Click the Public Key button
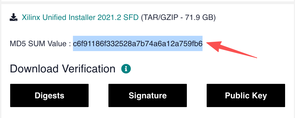 pos(246,96)
